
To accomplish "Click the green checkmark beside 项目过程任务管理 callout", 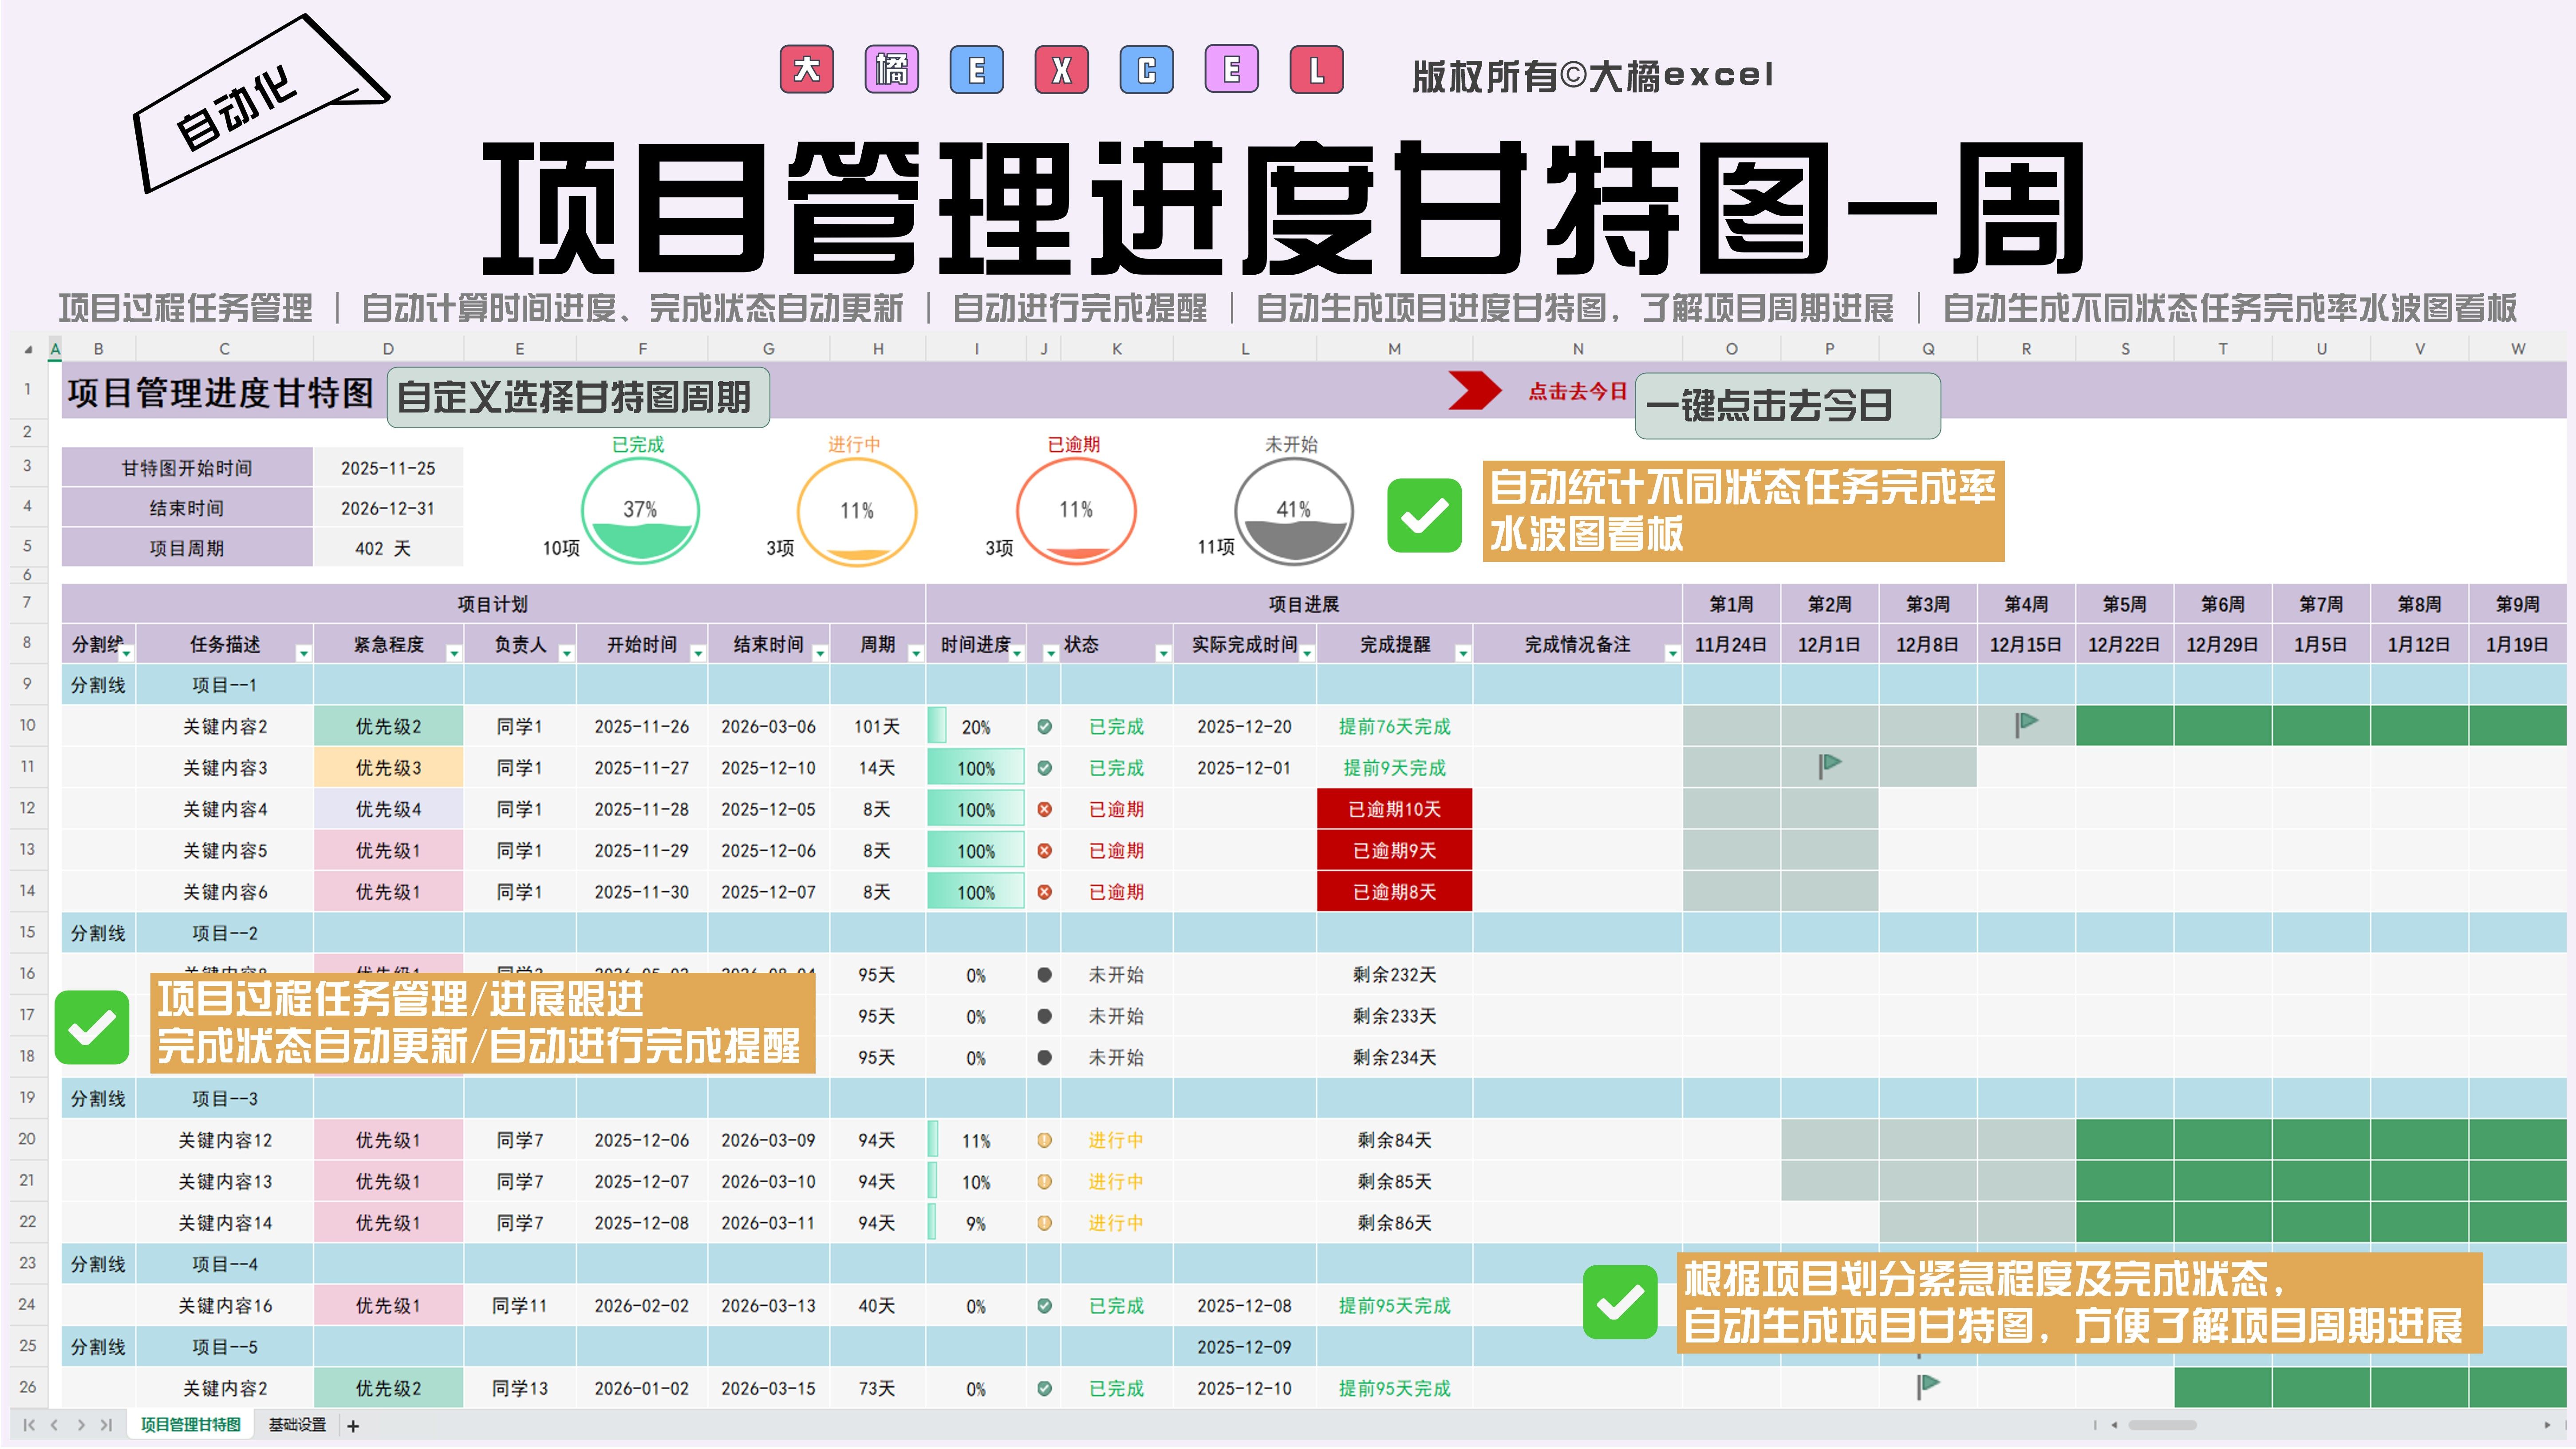I will click(x=92, y=1027).
